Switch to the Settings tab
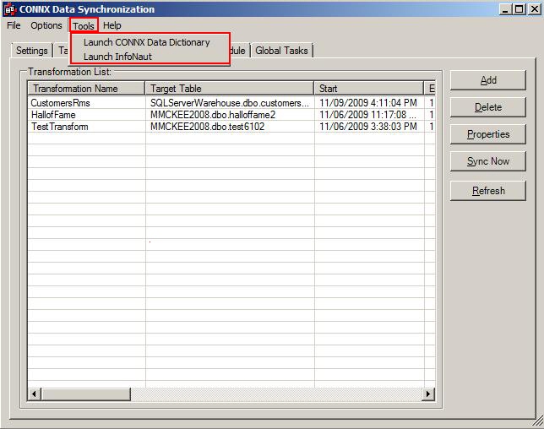Screen dimensions: 544x429 coord(32,51)
